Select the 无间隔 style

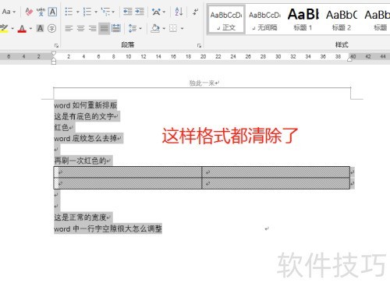click(x=264, y=19)
